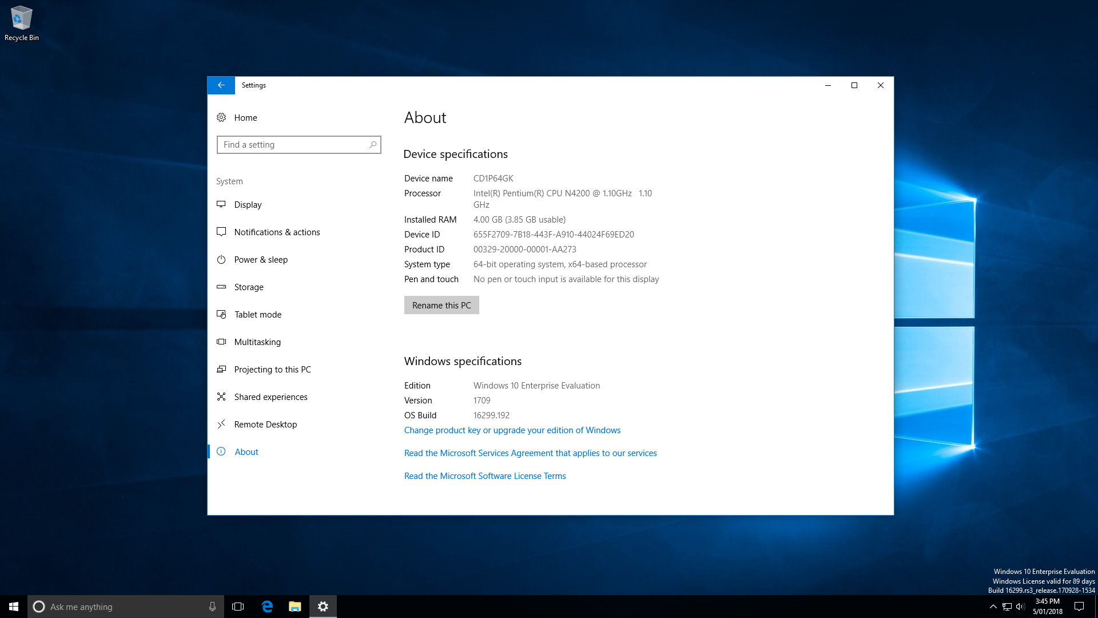The image size is (1098, 618).
Task: Click the Device ID value 655F2709-7B18
Action: tap(553, 235)
